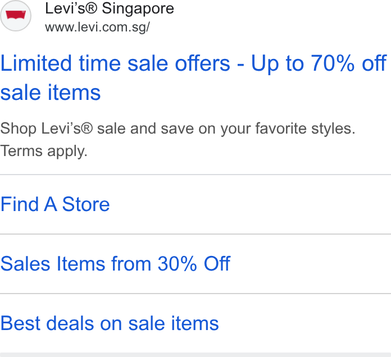Open the Limited time sale offers headline

click(x=193, y=77)
